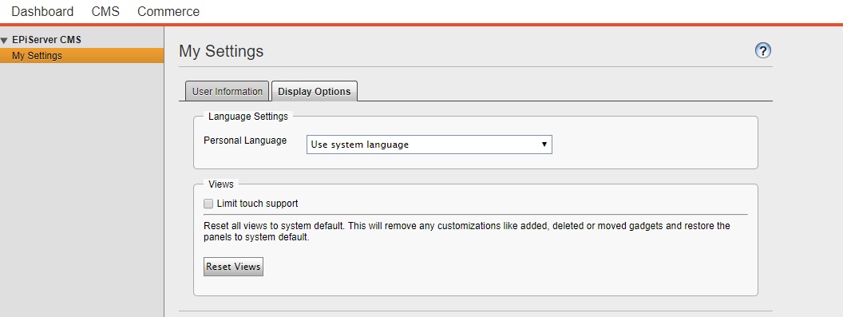Screen dimensions: 843x317
Task: Select the Display Options tab
Action: (x=315, y=91)
